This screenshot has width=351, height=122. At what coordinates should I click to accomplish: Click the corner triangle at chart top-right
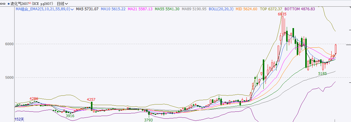click(349, 8)
